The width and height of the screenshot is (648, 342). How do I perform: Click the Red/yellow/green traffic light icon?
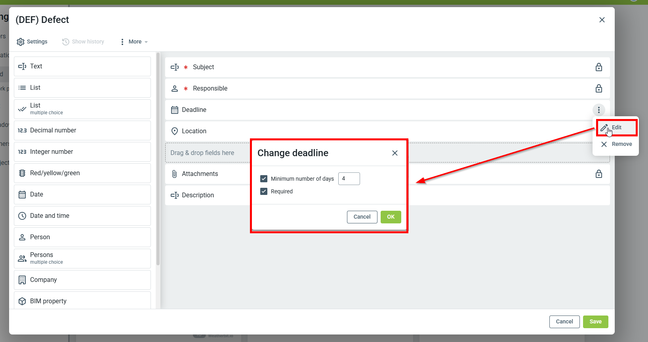pyautogui.click(x=22, y=173)
